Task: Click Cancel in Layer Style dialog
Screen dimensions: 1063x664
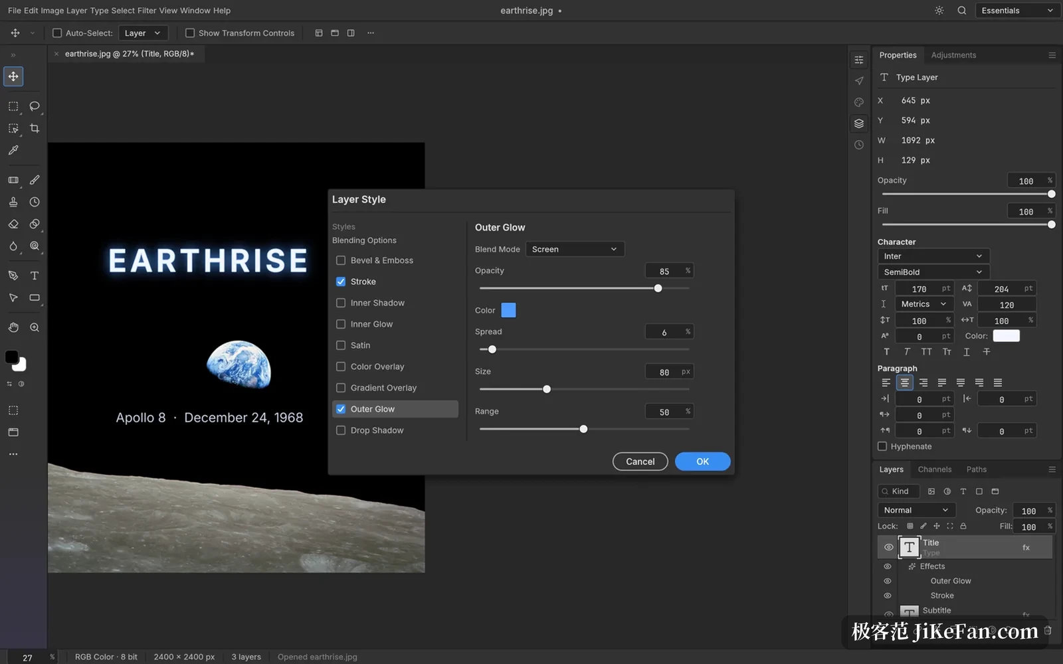Action: pos(640,461)
